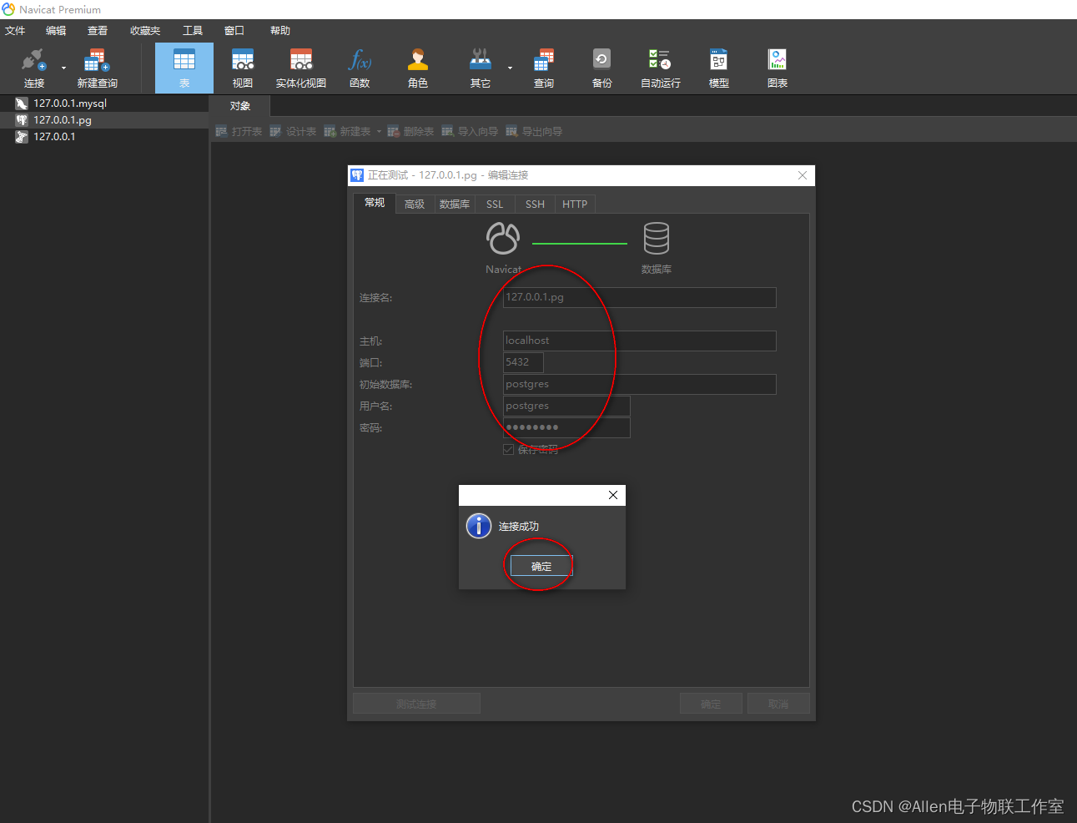Open the Automation toolbar icon
This screenshot has height=823, width=1077.
[660, 60]
